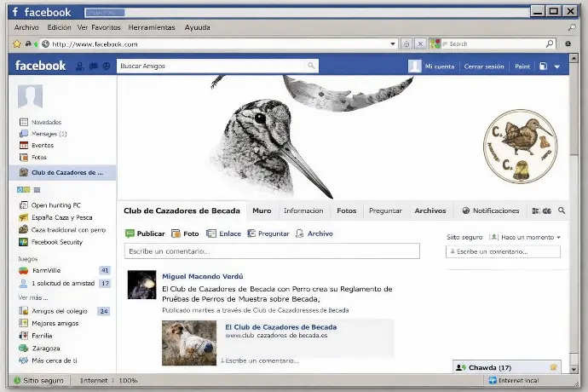Screen dimensions: 588x392
Task: Open the Archivos tab
Action: click(430, 210)
